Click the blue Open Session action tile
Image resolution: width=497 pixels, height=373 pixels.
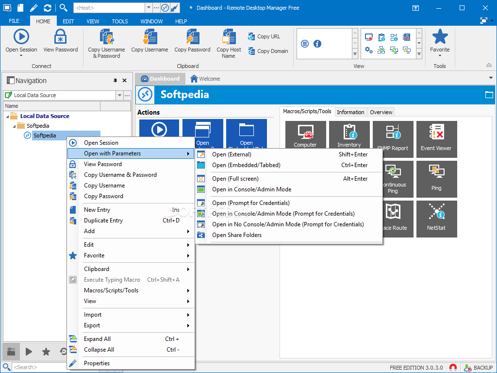tap(159, 129)
